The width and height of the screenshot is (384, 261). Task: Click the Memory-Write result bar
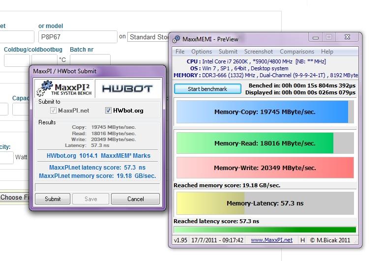pos(265,168)
